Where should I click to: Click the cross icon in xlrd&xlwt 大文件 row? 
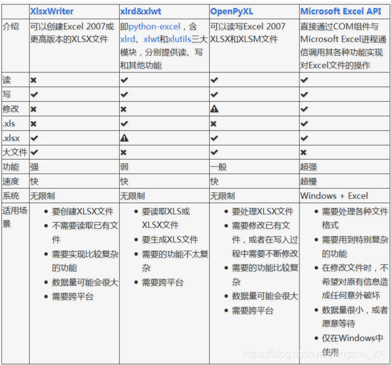pyautogui.click(x=124, y=152)
